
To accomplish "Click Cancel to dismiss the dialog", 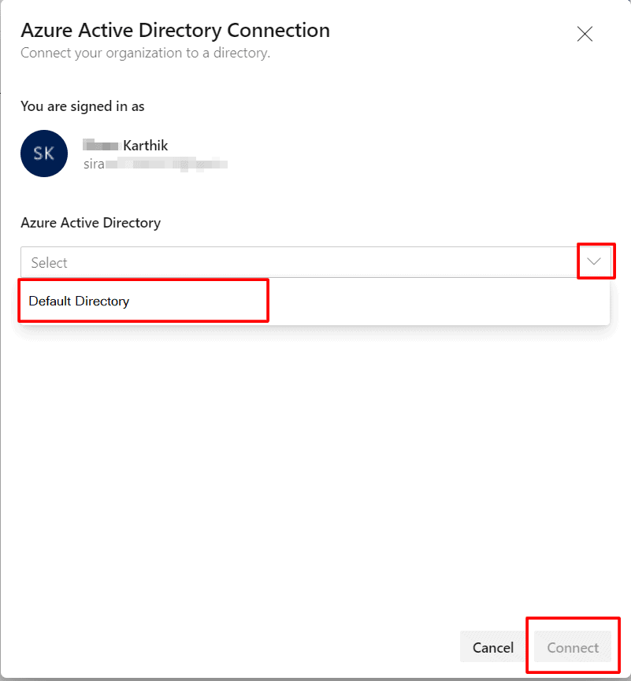I will click(493, 647).
